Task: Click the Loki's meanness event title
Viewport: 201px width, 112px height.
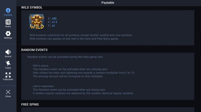Action: click(43, 86)
